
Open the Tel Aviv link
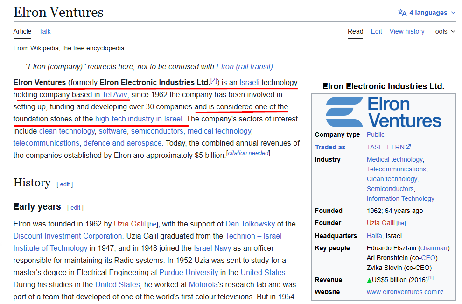tap(115, 94)
